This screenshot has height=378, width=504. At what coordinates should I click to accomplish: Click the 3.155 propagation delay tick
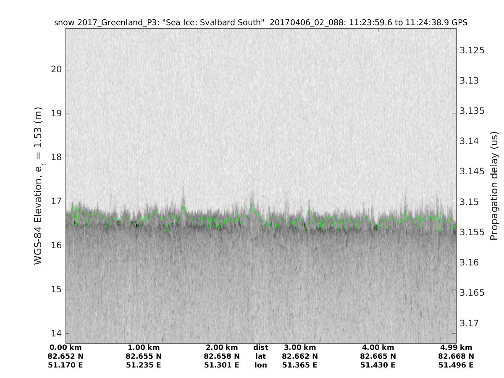pos(472,232)
